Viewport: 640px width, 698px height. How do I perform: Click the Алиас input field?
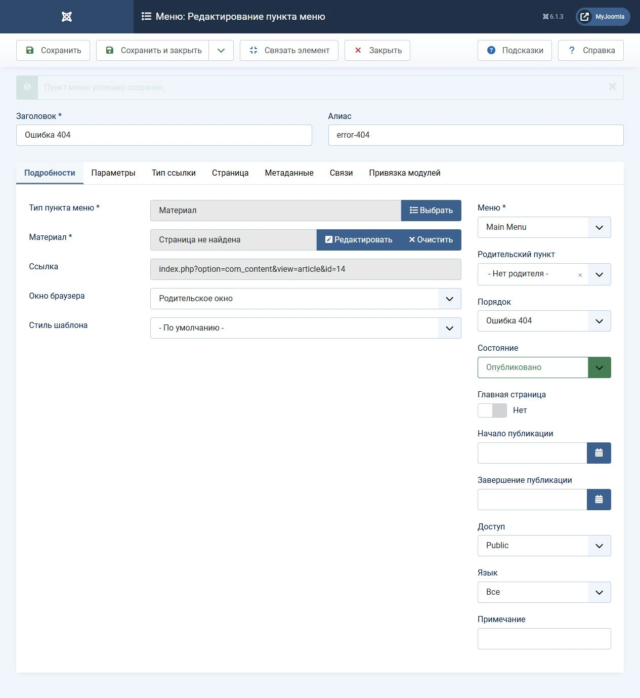coord(476,135)
